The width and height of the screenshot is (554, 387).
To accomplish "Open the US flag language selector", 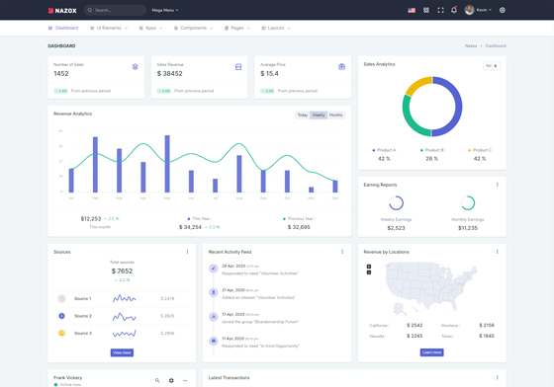I will [412, 10].
